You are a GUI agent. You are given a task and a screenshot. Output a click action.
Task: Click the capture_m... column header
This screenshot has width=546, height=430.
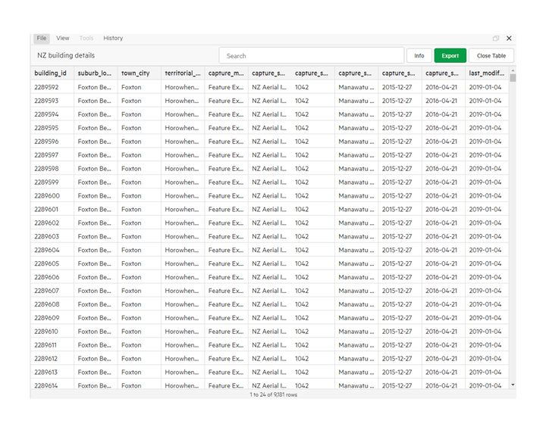tap(226, 73)
